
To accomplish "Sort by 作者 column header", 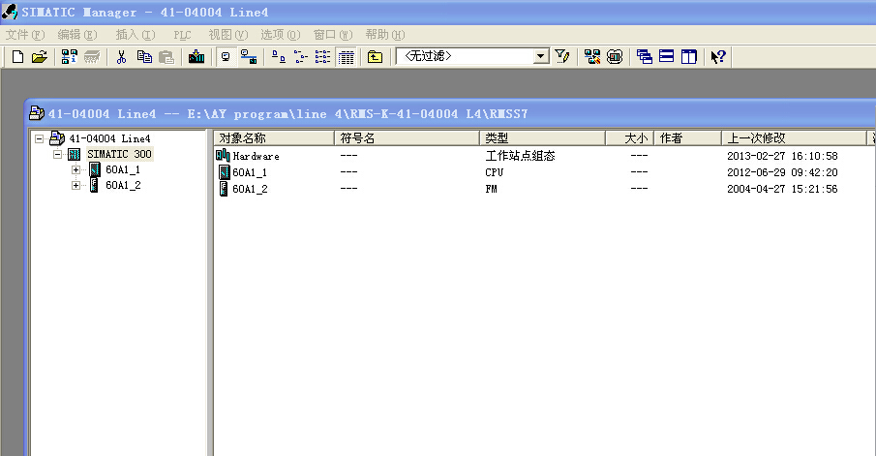I will click(x=687, y=138).
